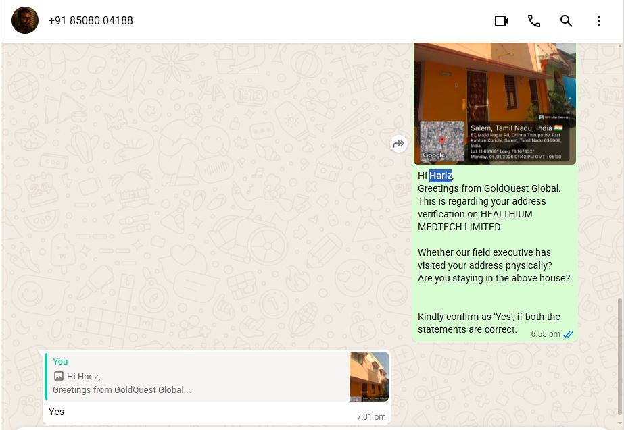624x430 pixels.
Task: Click the highlighted name Hariz in the message
Action: tap(441, 176)
